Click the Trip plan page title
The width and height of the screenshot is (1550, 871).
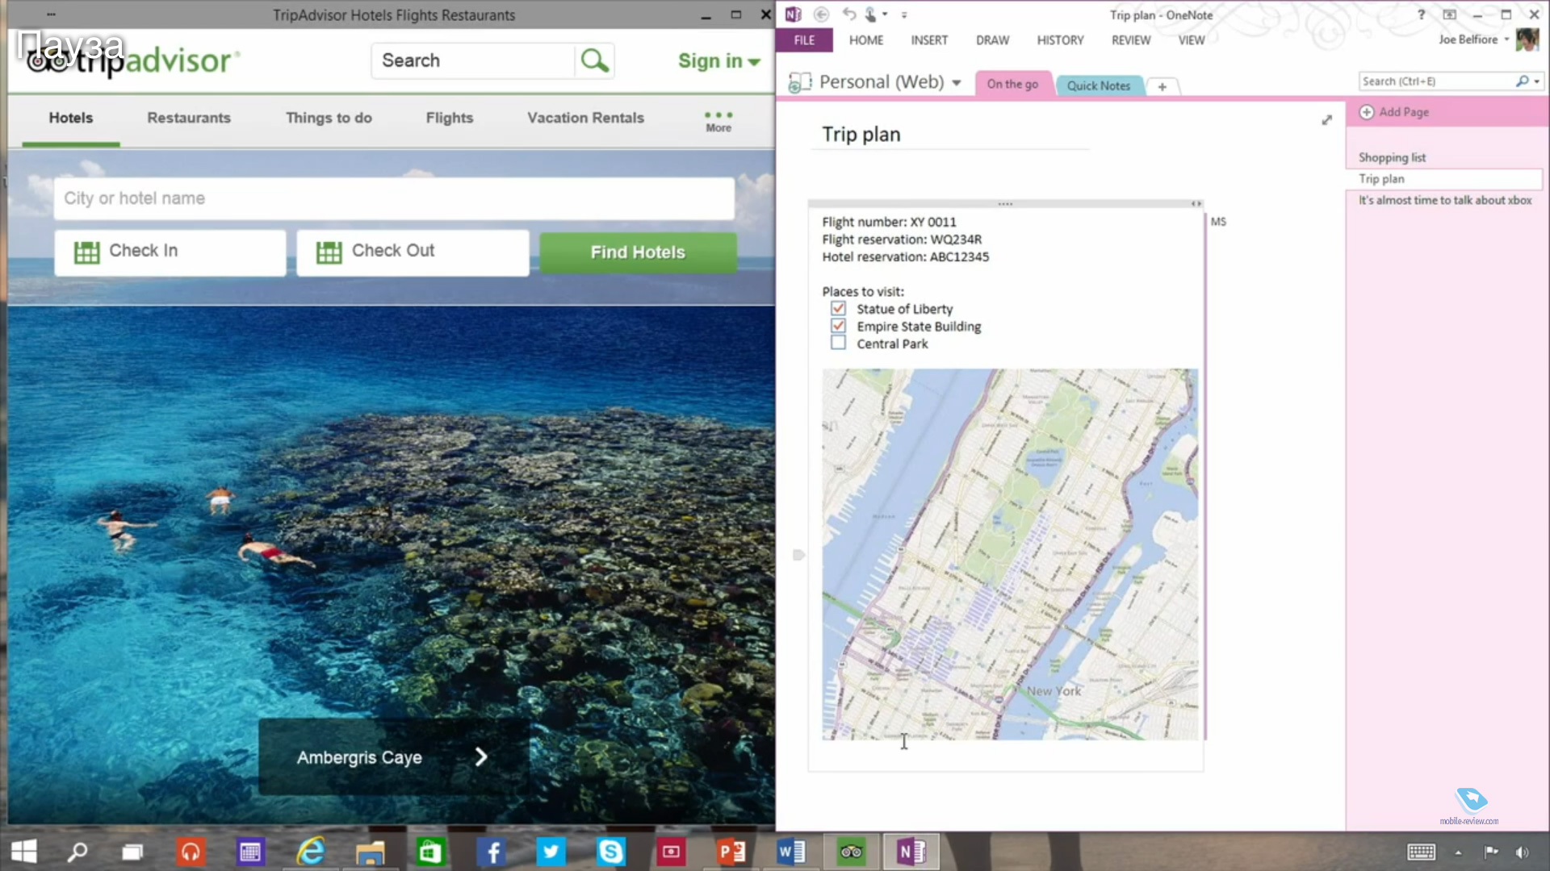click(x=861, y=135)
